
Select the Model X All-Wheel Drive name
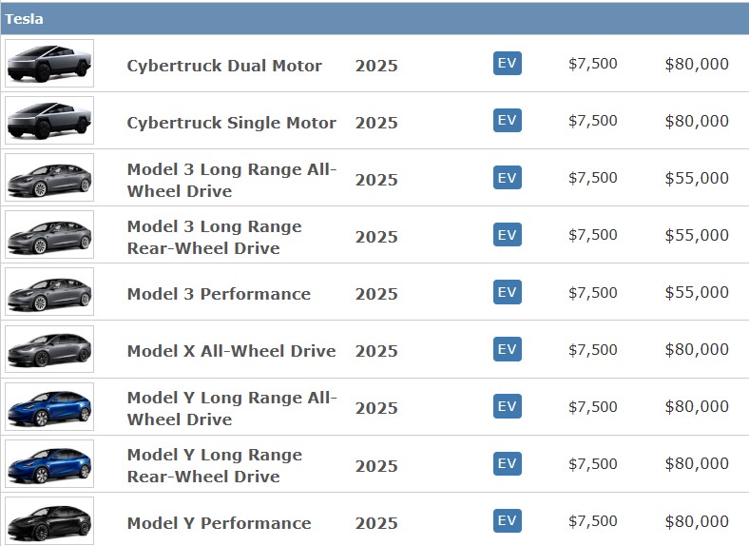point(232,351)
